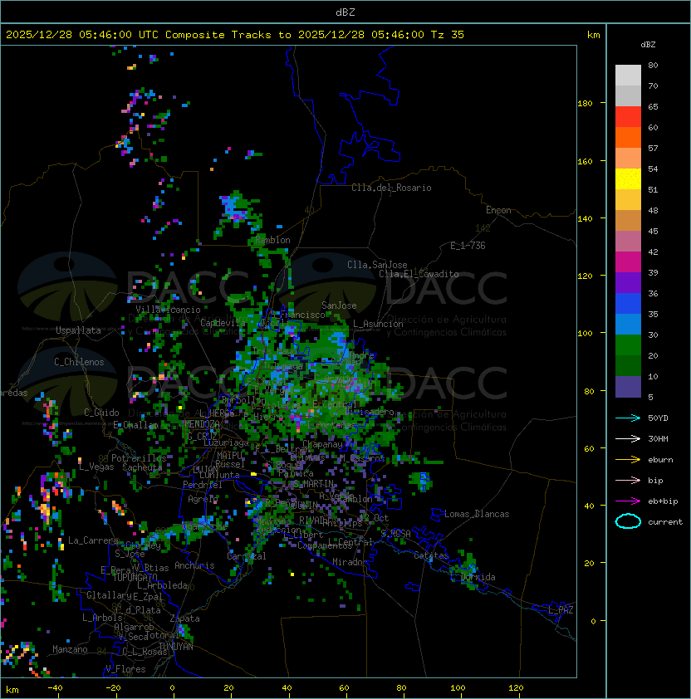
Task: Click the 'Carrizal' map label
Action: tap(247, 556)
